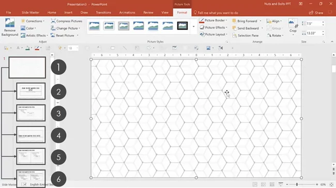The width and height of the screenshot is (336, 188).
Task: Switch to the Home tab
Action: [x=52, y=12]
